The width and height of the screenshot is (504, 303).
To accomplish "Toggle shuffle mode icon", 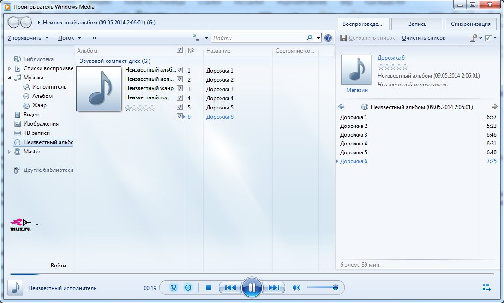I will (174, 288).
